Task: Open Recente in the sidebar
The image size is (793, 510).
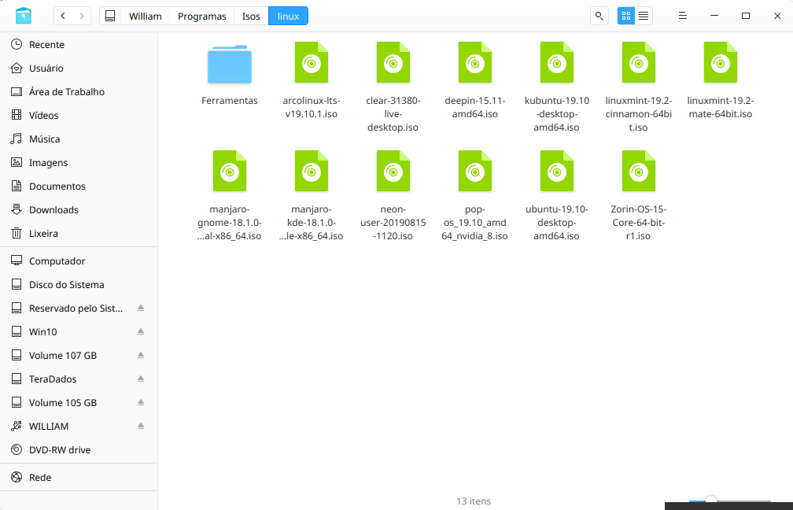Action: pyautogui.click(x=79, y=45)
